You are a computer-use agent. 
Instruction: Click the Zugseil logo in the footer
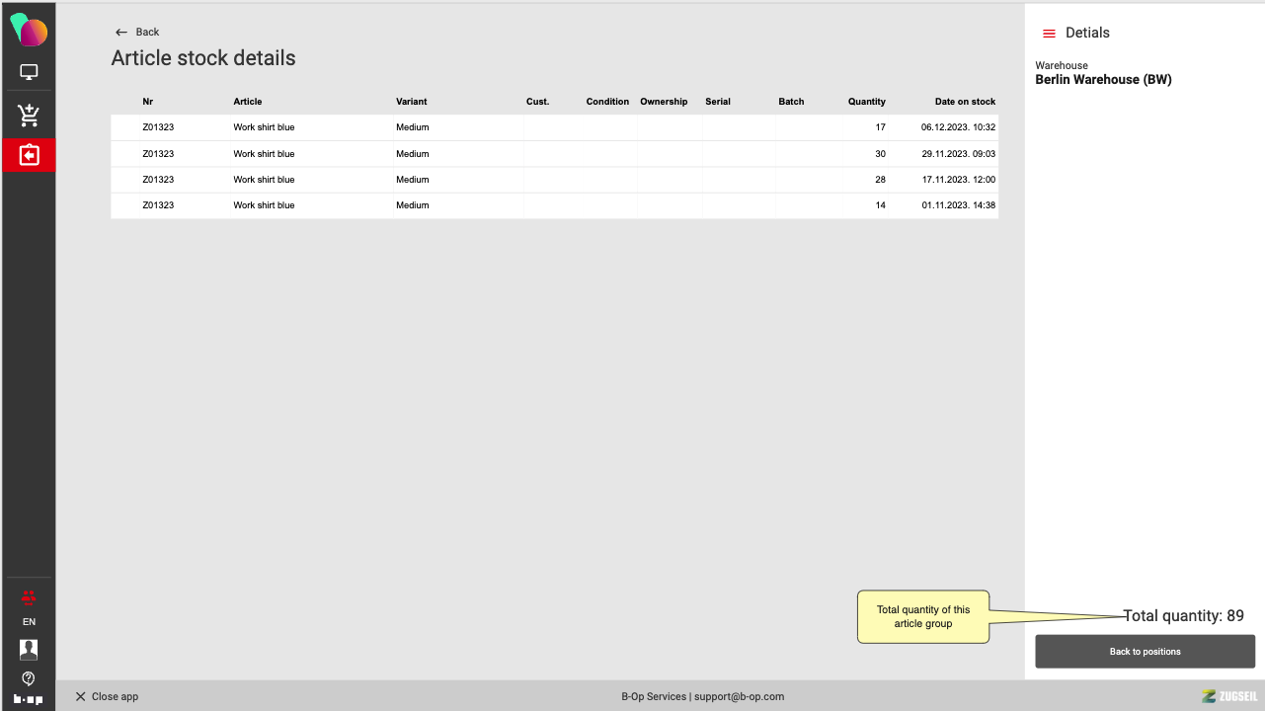(x=1229, y=696)
